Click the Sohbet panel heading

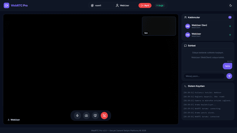tap(192, 45)
